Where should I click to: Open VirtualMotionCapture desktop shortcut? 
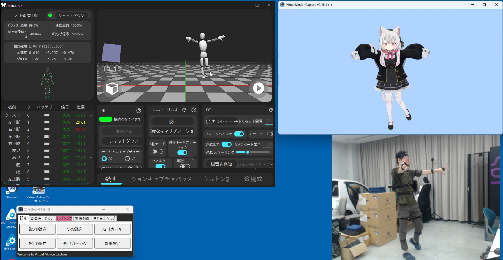(x=39, y=195)
